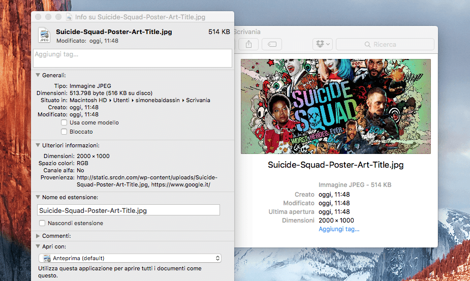This screenshot has height=281, width=470.
Task: Click the file name text field
Action: [128, 210]
